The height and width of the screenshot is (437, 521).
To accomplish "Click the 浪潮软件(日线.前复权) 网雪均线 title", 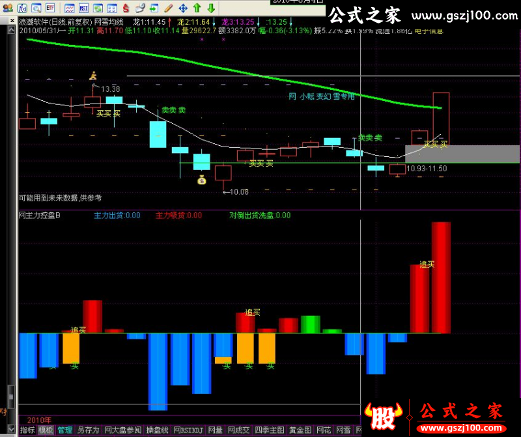I will tap(71, 22).
